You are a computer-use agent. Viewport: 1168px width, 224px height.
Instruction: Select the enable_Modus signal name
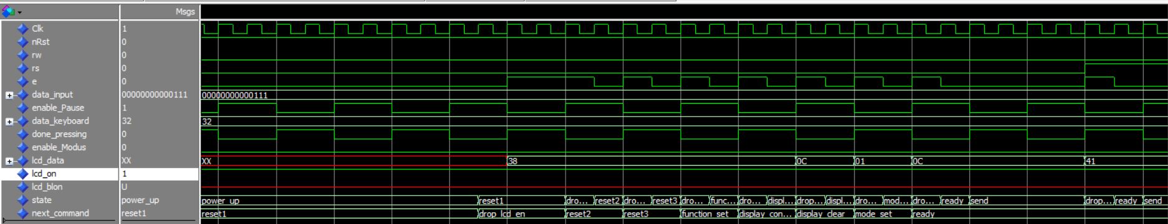point(59,147)
